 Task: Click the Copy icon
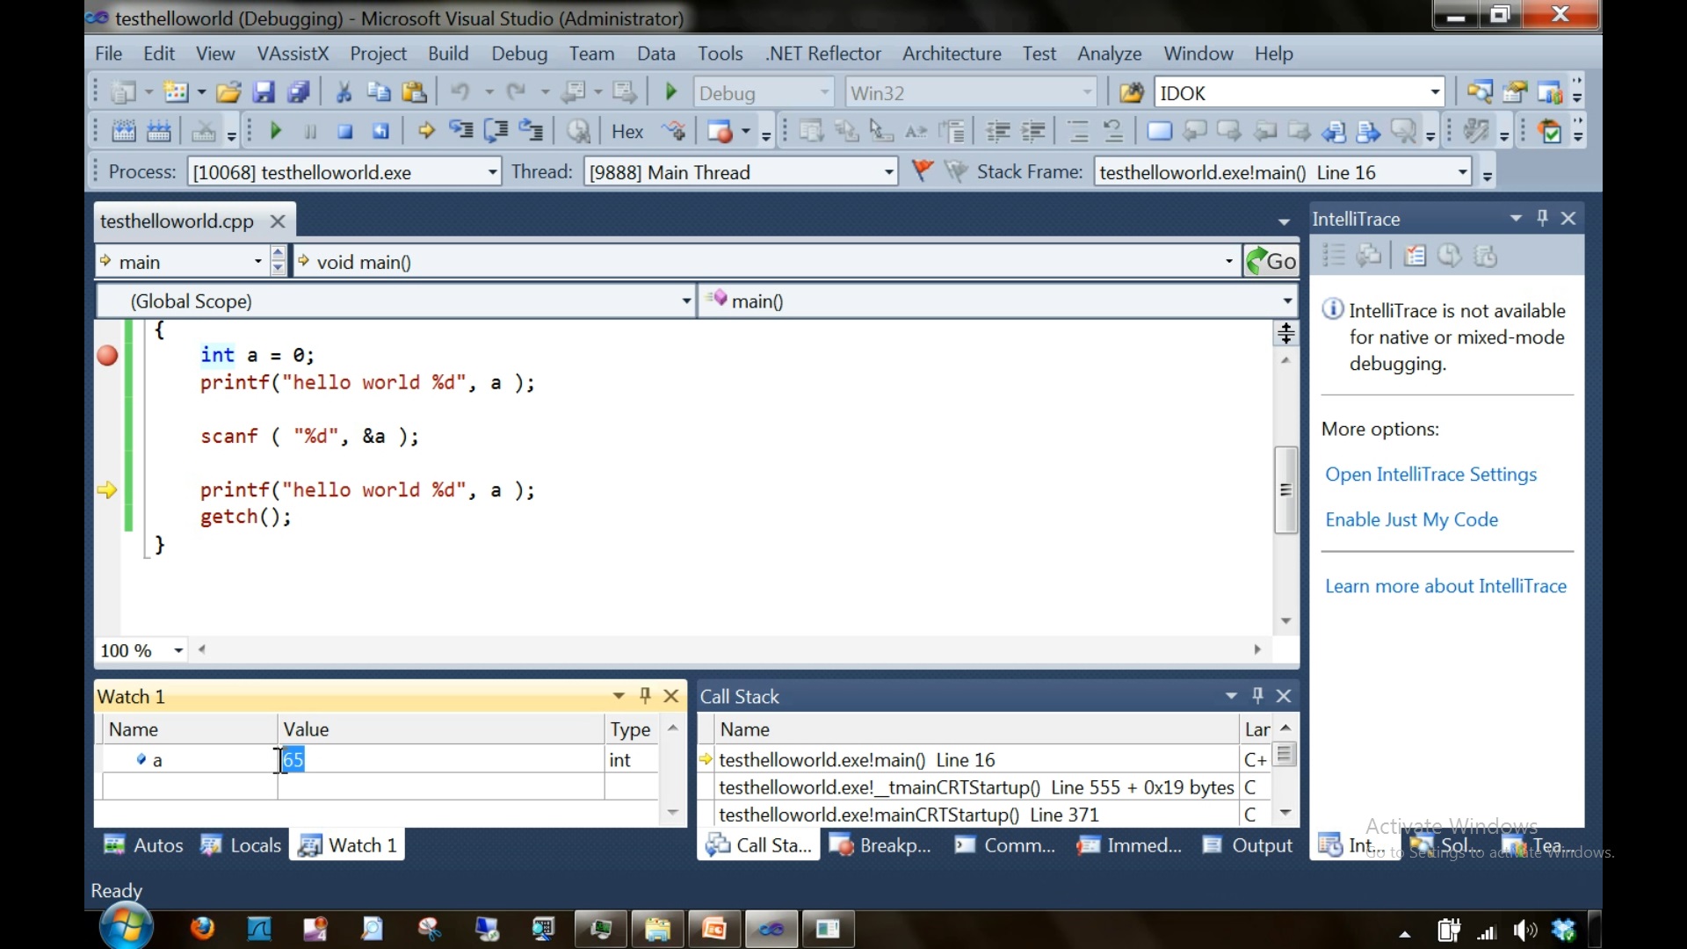(379, 92)
